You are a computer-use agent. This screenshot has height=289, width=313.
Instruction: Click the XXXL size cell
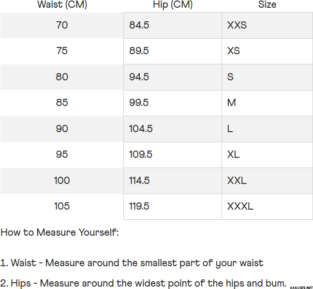click(x=240, y=206)
